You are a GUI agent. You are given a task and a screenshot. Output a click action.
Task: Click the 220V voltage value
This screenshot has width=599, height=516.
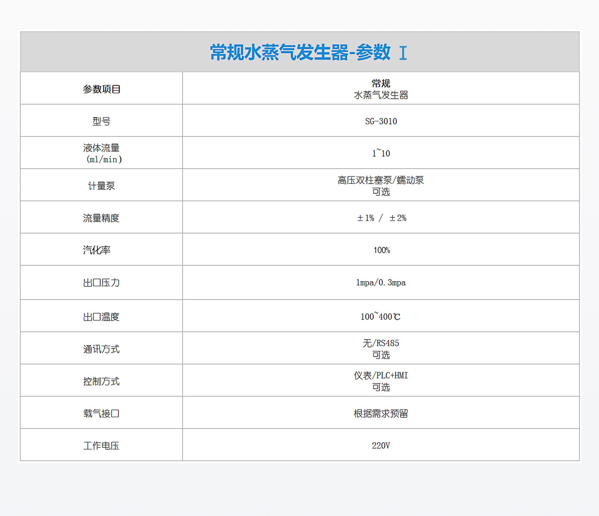(381, 446)
